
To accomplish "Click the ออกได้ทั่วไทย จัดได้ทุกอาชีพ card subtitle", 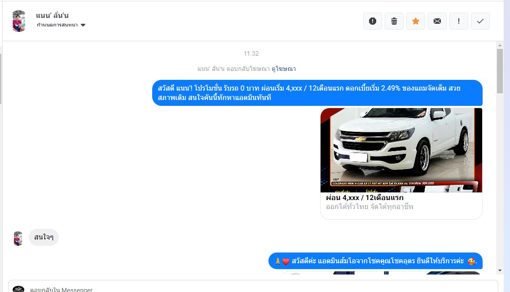I will pos(369,207).
